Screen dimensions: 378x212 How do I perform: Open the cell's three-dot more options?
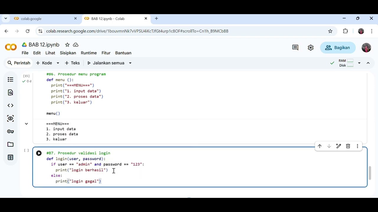point(357,146)
